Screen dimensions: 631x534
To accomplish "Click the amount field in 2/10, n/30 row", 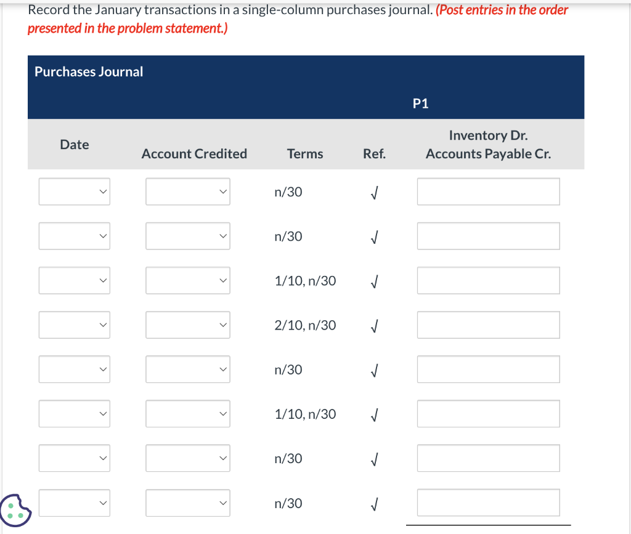I will click(488, 325).
